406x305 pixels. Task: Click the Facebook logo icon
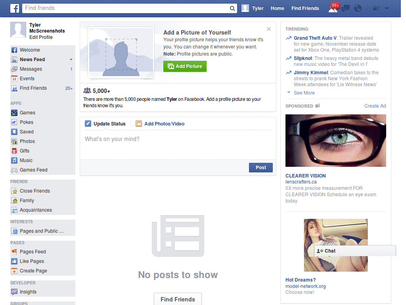(15, 8)
